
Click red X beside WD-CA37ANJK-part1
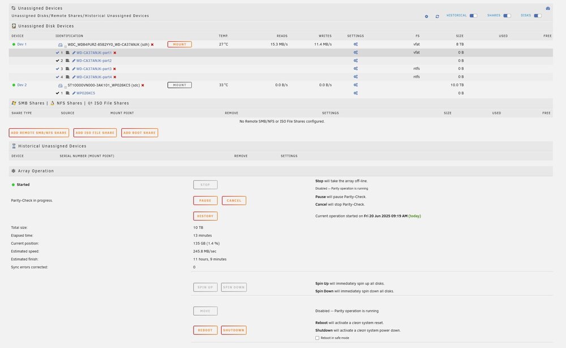115,53
